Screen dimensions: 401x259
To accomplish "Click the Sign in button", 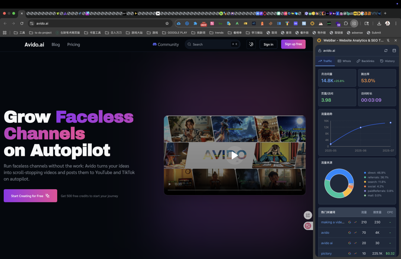I will pyautogui.click(x=268, y=44).
